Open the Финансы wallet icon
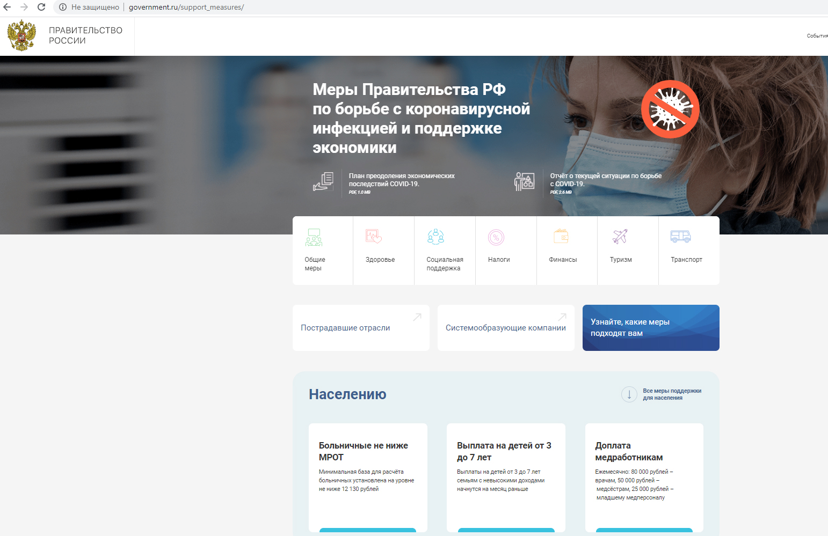Viewport: 828px width, 536px height. click(561, 236)
